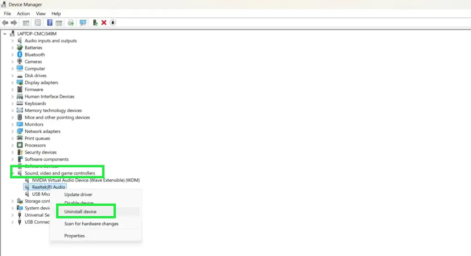This screenshot has width=471, height=256.
Task: Collapse the LAPTOP-CMCJ349M root node
Action: [x=5, y=34]
